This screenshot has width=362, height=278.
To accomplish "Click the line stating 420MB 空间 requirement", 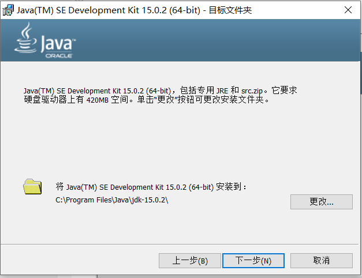I will [147, 100].
